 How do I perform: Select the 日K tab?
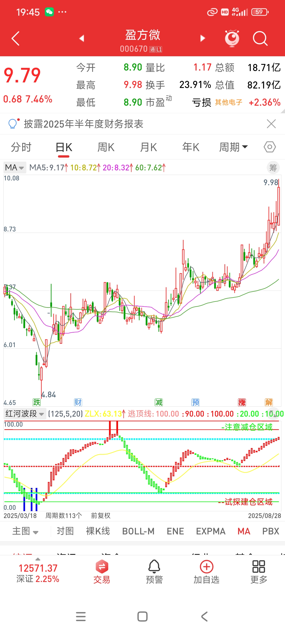pyautogui.click(x=64, y=147)
